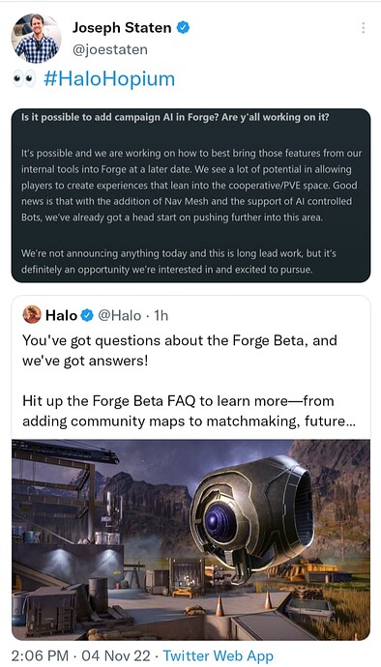This screenshot has width=381, height=667.
Task: Click the Joseph Staten display name
Action: pyautogui.click(x=122, y=28)
